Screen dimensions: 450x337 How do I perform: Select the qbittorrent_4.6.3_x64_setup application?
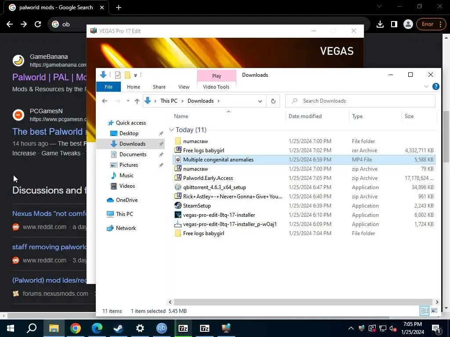click(x=214, y=187)
